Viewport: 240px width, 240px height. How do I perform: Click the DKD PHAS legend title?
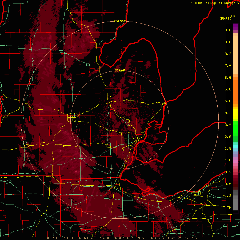[x=229, y=17]
